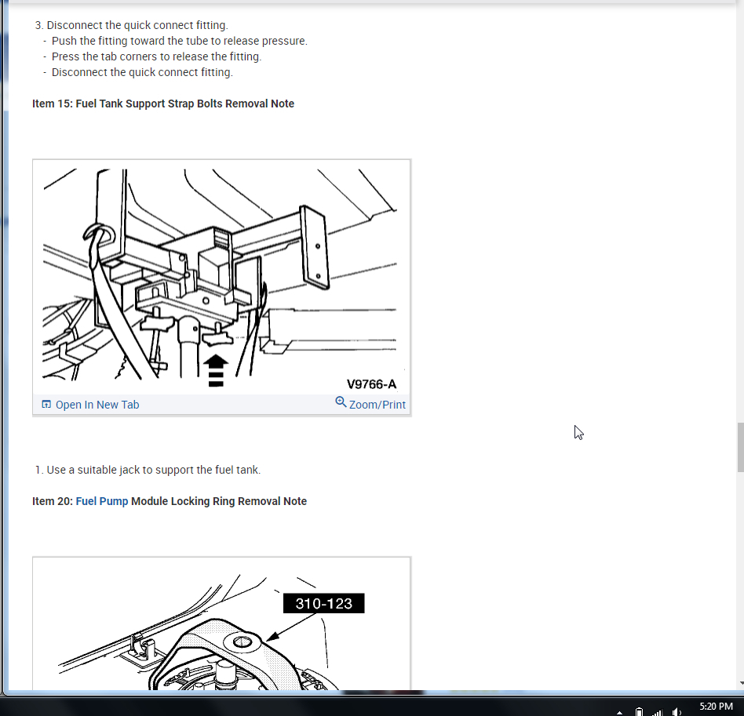
Task: Click the V9766-A fuel tank strap illustration
Action: pyautogui.click(x=221, y=278)
